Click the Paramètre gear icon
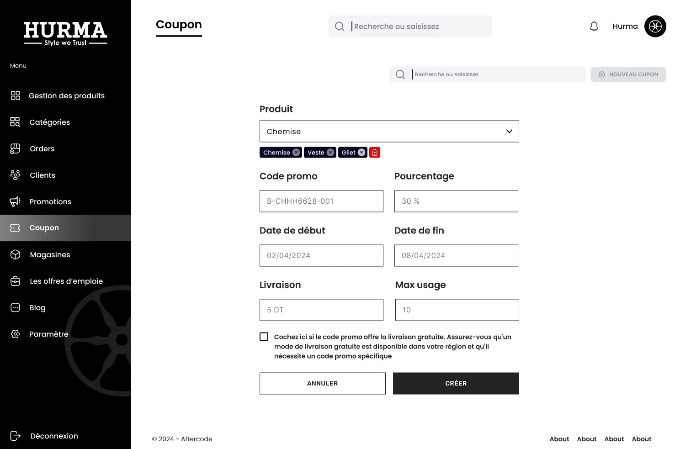The height and width of the screenshot is (449, 691). tap(15, 334)
